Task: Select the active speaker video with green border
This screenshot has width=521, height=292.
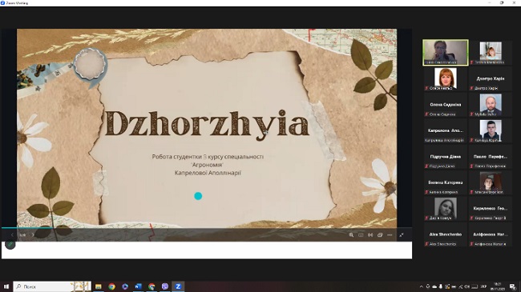Action: pos(446,53)
